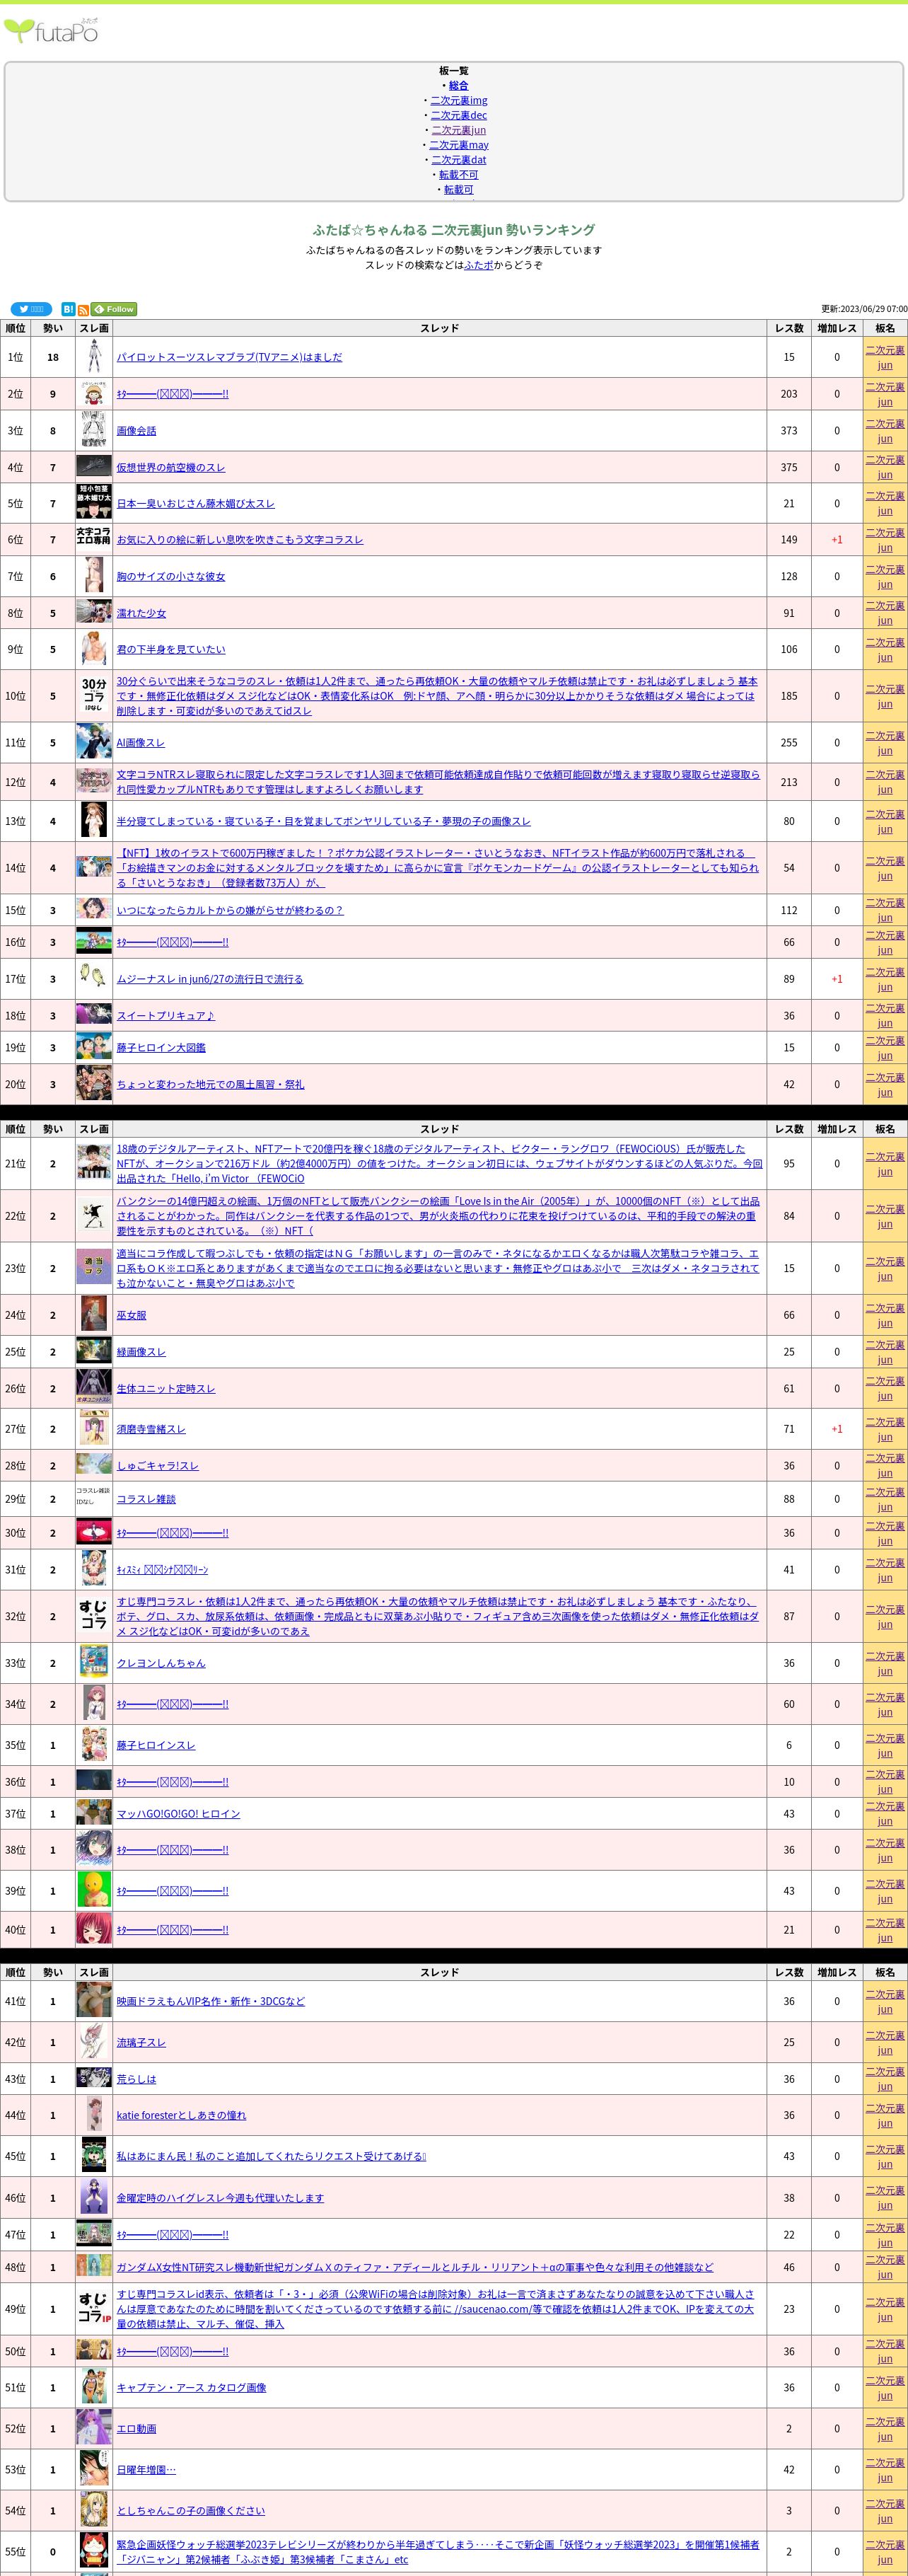This screenshot has width=908, height=2576.
Task: Open 二次元裏dat board link
Action: (458, 160)
